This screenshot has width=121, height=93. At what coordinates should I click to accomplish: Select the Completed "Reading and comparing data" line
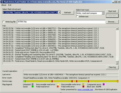coord(58,57)
